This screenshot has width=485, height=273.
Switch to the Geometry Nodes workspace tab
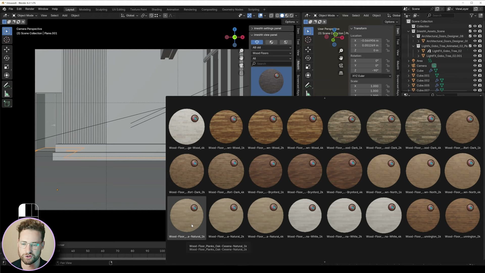pyautogui.click(x=232, y=10)
